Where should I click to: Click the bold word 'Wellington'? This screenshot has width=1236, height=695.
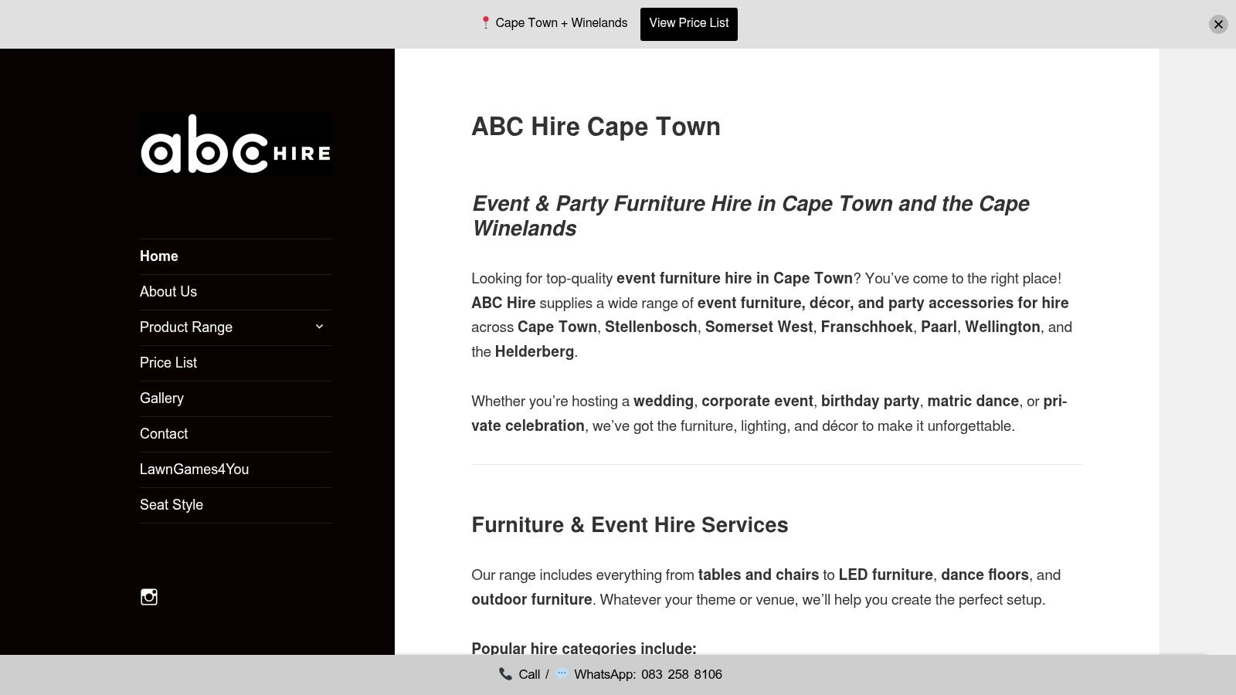click(x=1003, y=327)
